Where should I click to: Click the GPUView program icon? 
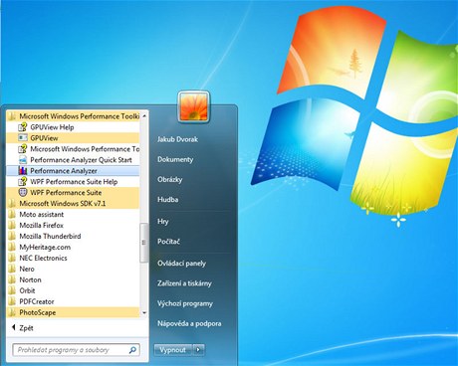tap(22, 138)
